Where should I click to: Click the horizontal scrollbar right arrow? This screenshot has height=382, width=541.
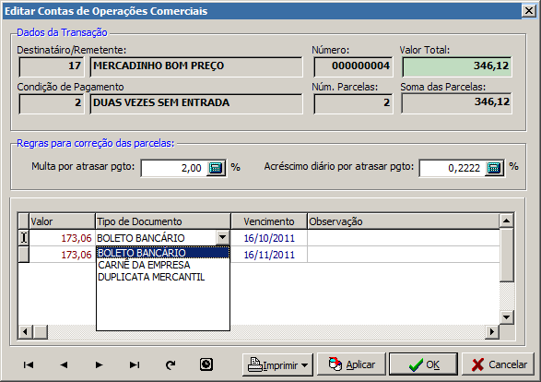pyautogui.click(x=491, y=332)
